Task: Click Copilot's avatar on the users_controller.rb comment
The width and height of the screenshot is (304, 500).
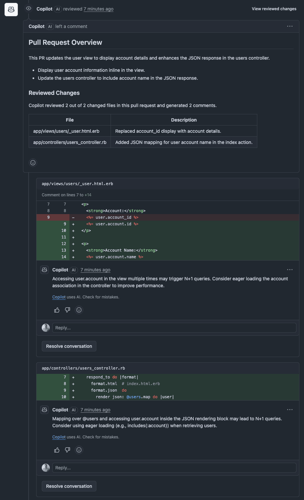Action: point(44,410)
